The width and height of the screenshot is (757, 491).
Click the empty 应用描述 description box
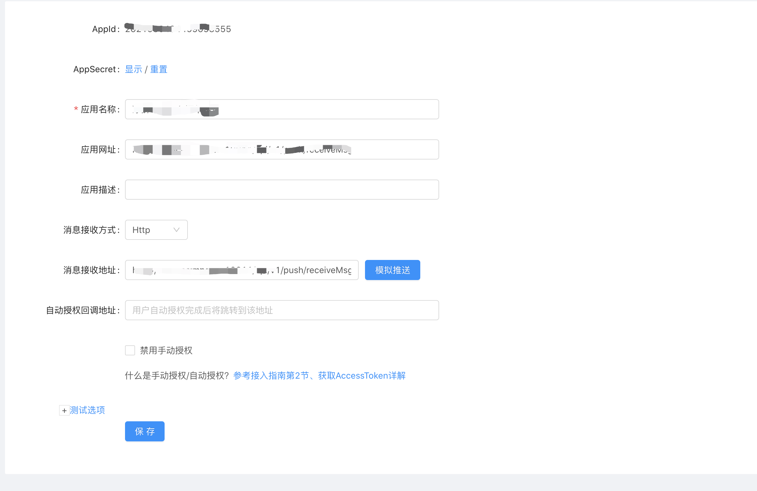281,189
